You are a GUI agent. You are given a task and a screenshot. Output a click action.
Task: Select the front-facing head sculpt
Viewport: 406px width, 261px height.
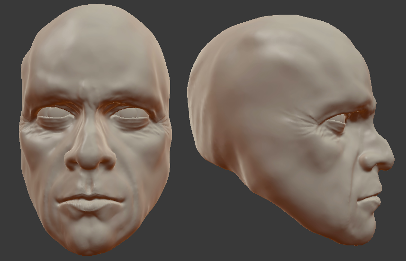coord(95,129)
